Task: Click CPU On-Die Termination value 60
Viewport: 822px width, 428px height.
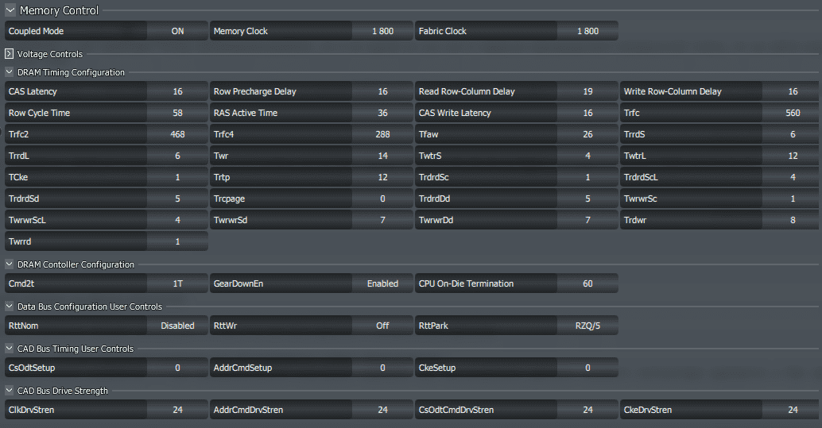Action: 587,283
